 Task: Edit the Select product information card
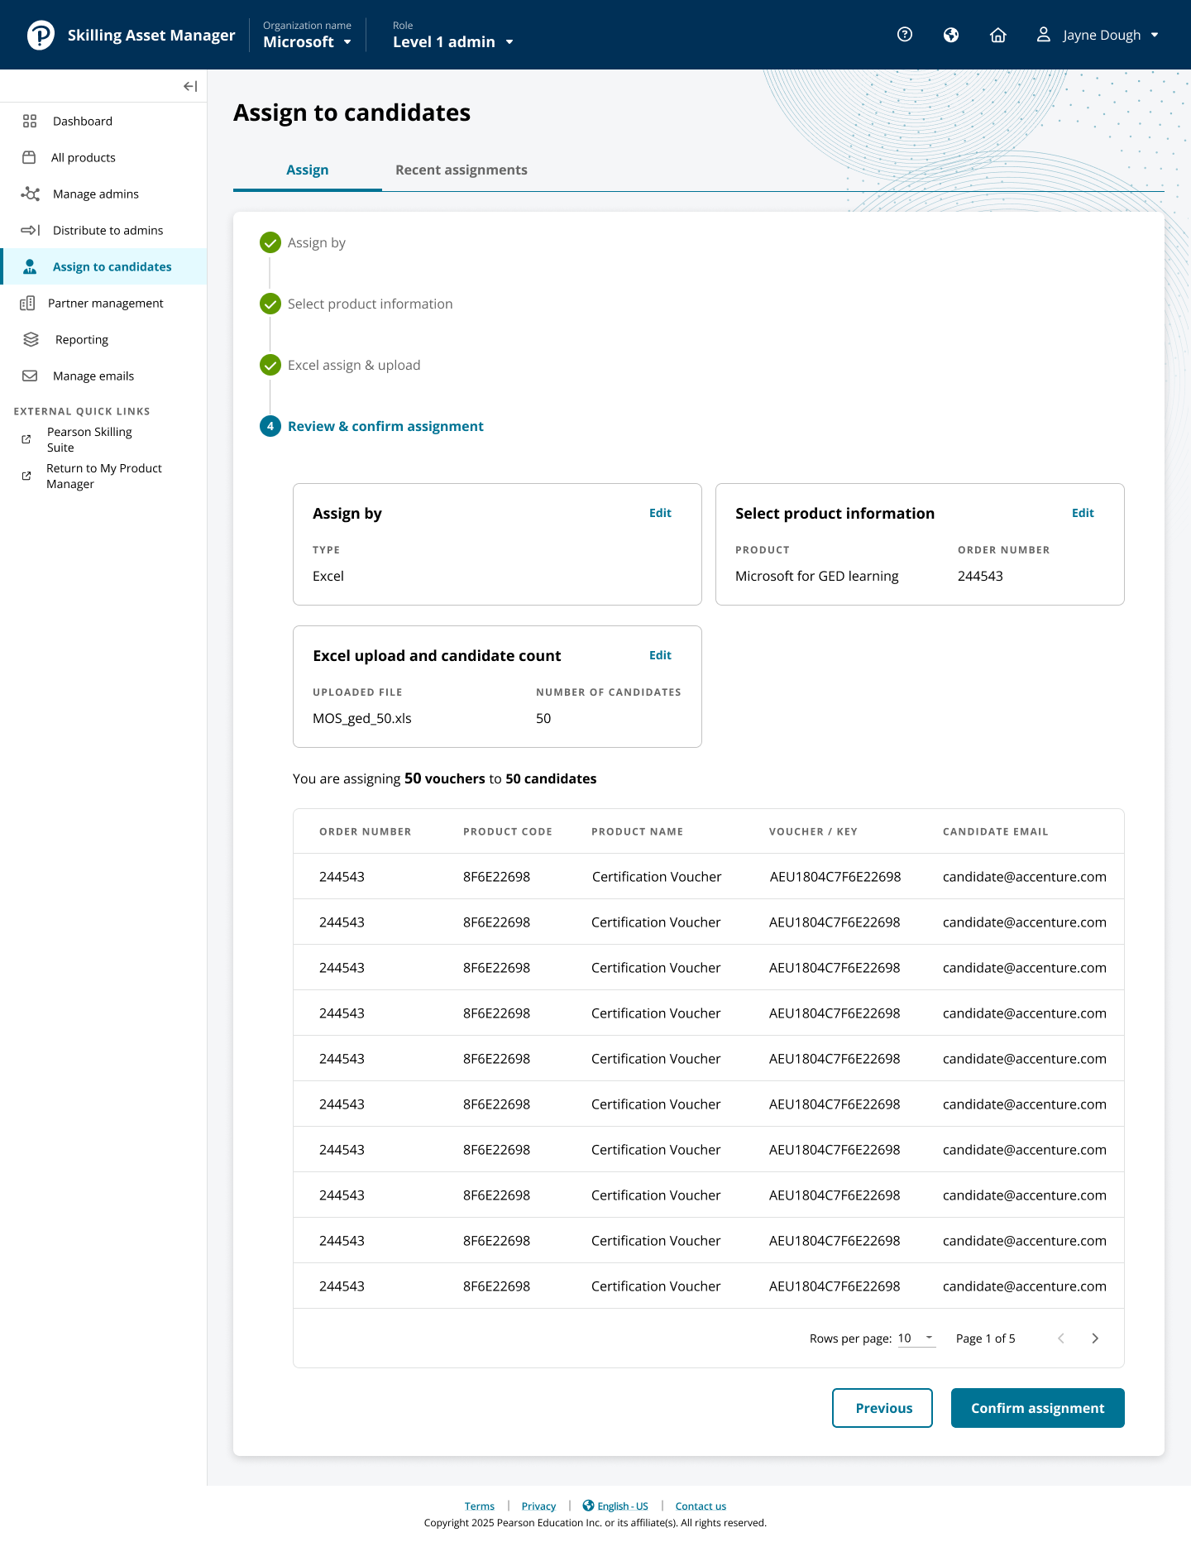[1083, 513]
